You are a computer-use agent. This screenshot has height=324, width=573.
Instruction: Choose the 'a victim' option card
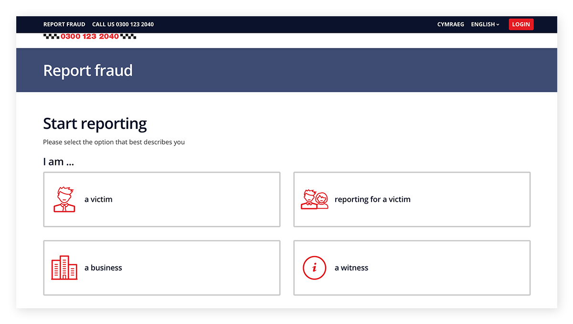(161, 199)
